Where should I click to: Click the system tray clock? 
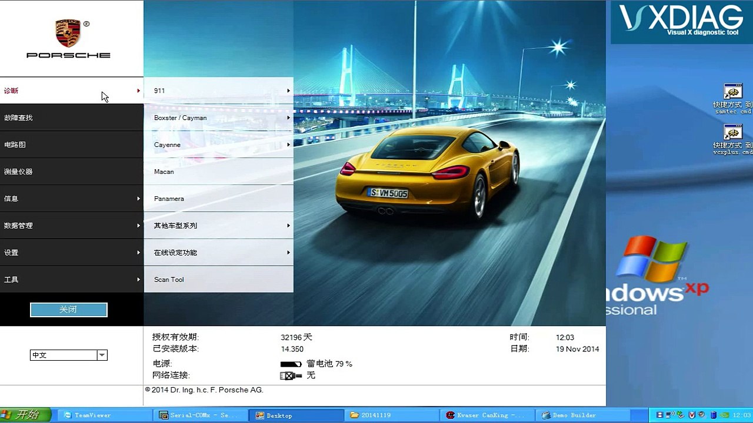pos(742,415)
